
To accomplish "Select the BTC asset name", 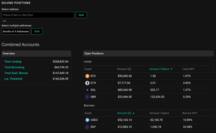I will click(x=93, y=76).
